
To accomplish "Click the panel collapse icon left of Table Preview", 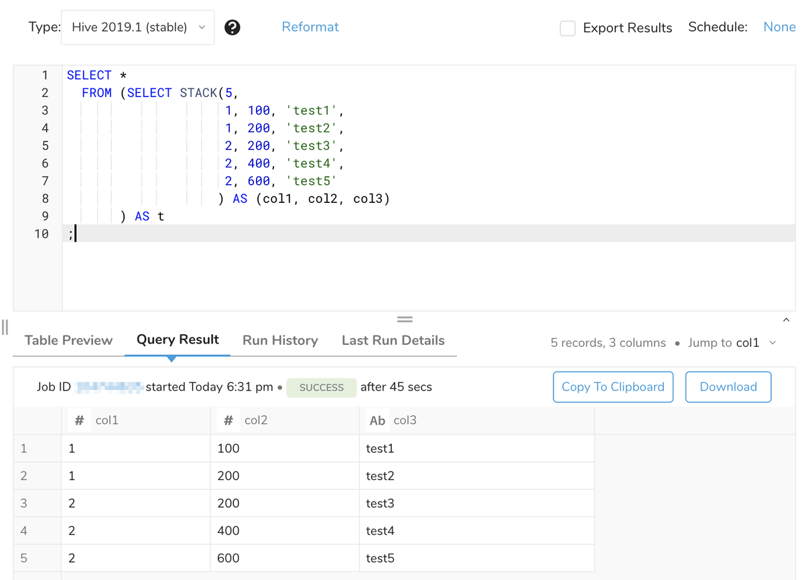I will [5, 327].
